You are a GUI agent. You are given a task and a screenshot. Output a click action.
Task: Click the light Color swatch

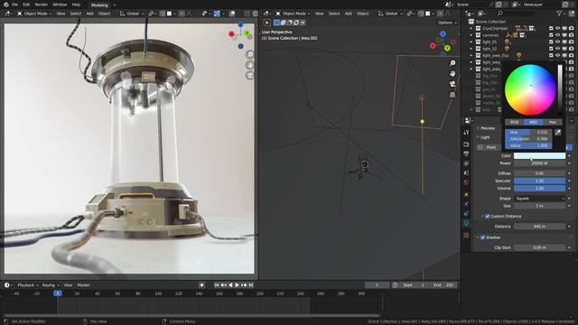click(x=539, y=156)
